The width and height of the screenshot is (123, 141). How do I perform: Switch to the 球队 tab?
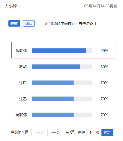point(29,23)
